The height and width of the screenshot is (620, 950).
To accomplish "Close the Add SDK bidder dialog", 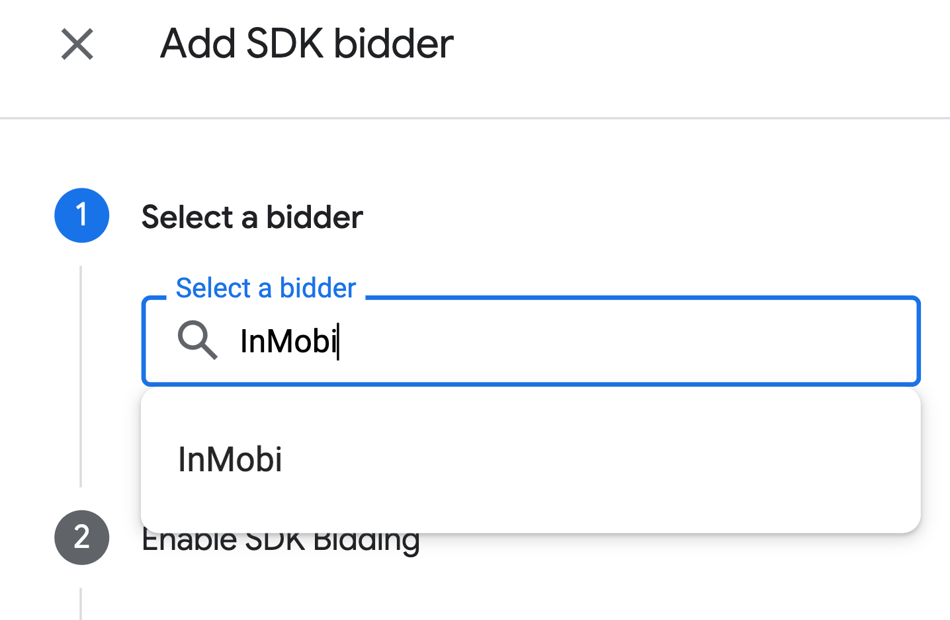I will [77, 44].
